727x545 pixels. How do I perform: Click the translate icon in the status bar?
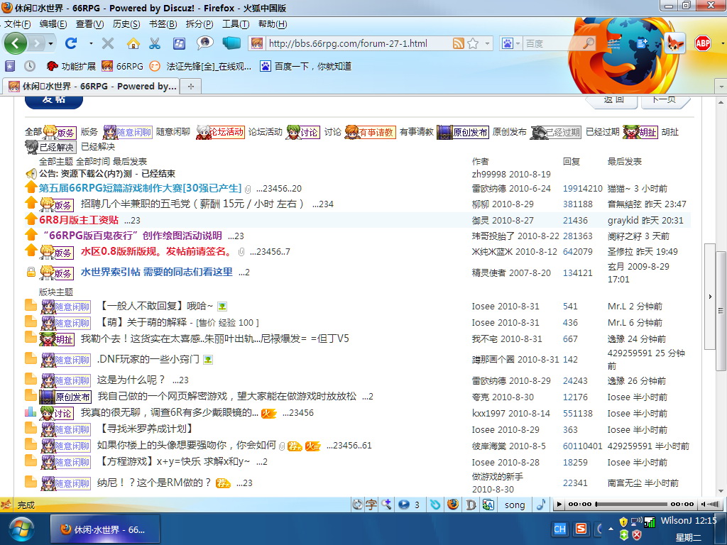(488, 505)
